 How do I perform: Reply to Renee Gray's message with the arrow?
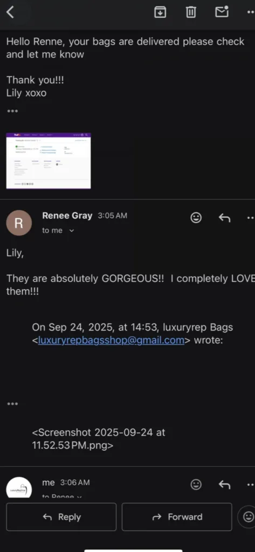224,218
